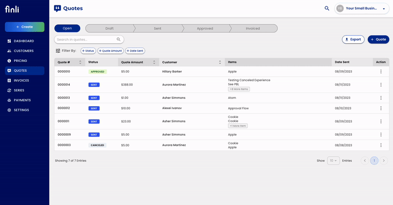The height and width of the screenshot is (205, 393).
Task: Open the Series sidebar icon
Action: [x=9, y=90]
